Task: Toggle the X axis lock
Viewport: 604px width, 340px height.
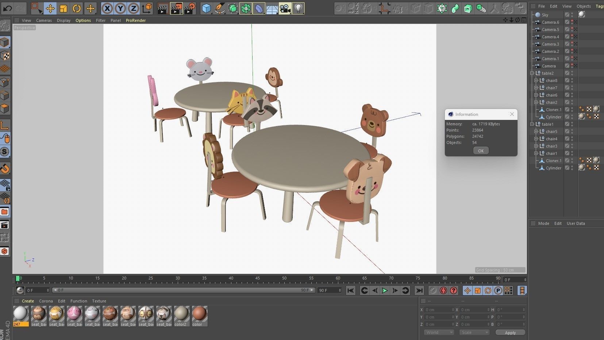Action: pyautogui.click(x=107, y=8)
